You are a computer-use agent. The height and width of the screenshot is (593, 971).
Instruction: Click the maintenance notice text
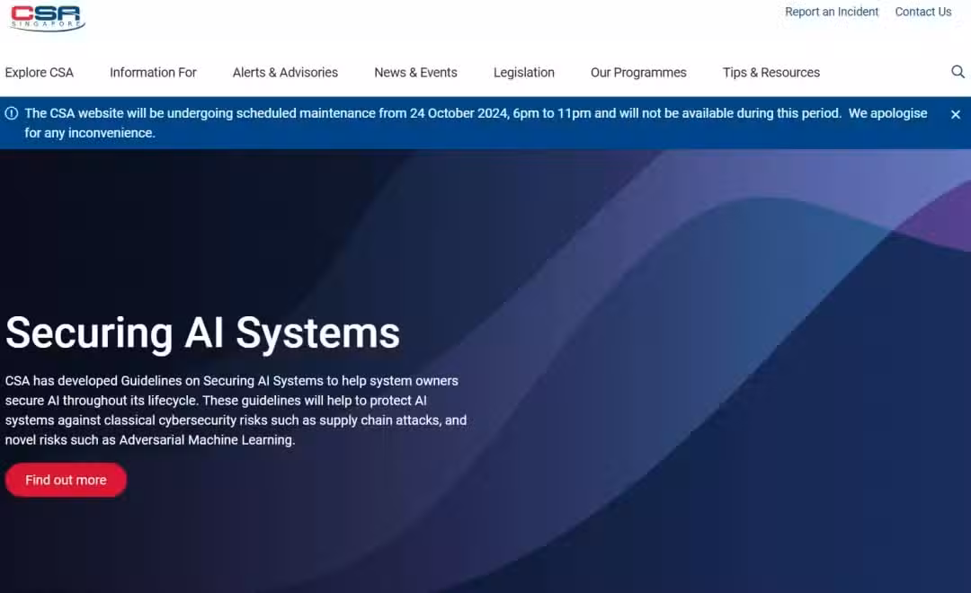point(476,122)
